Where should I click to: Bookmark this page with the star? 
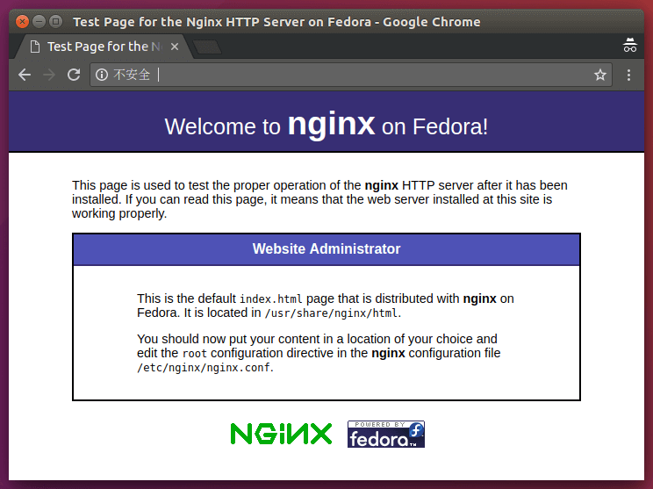tap(600, 75)
